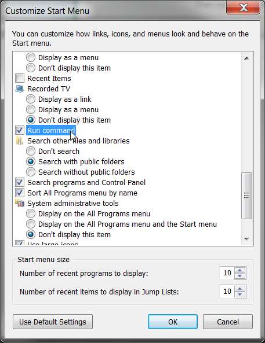Click the recent programs number field
The image size is (265, 343).
click(x=227, y=273)
